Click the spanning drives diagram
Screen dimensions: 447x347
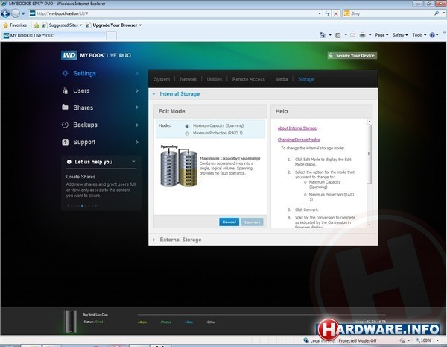click(179, 166)
